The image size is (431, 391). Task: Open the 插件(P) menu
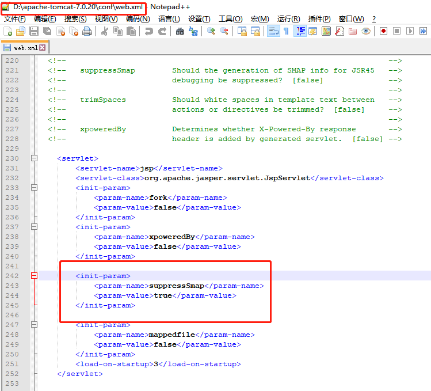click(319, 19)
